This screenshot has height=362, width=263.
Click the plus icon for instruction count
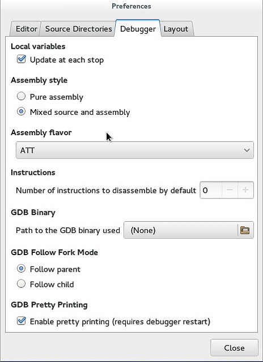245,190
